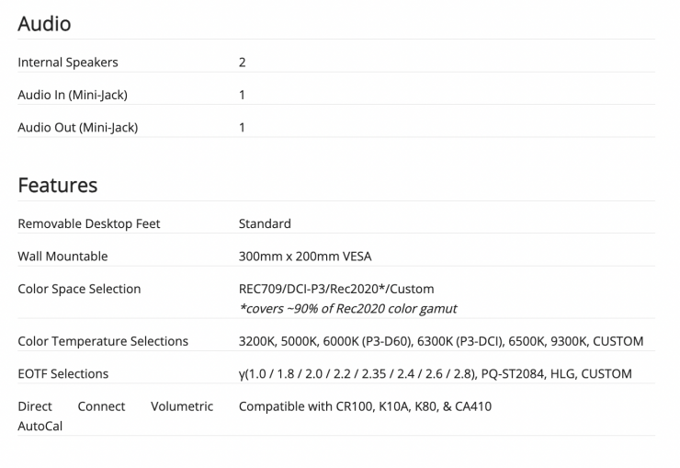Click the Features section heading
Viewport: 680px width, 468px height.
(x=57, y=185)
